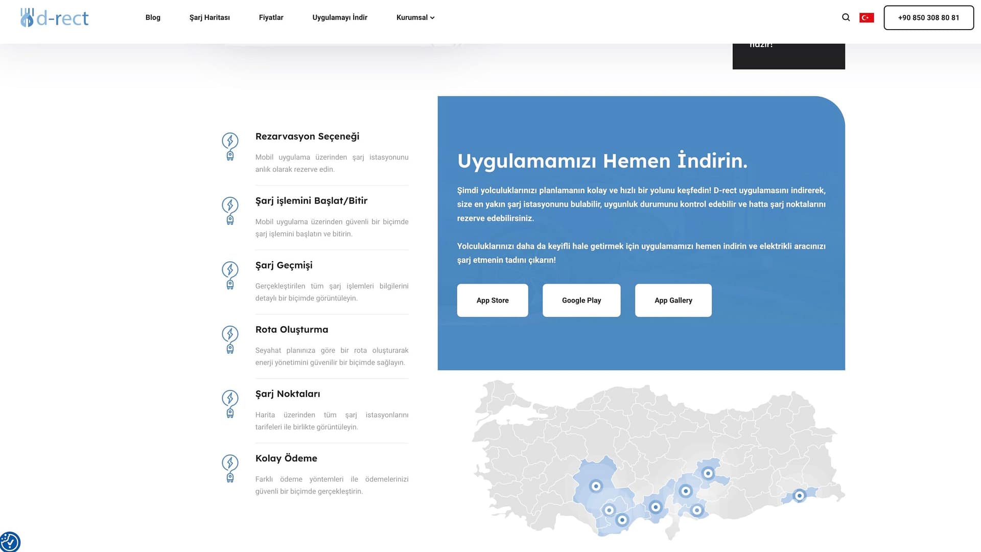Select the westernmost blue map station marker

point(596,486)
